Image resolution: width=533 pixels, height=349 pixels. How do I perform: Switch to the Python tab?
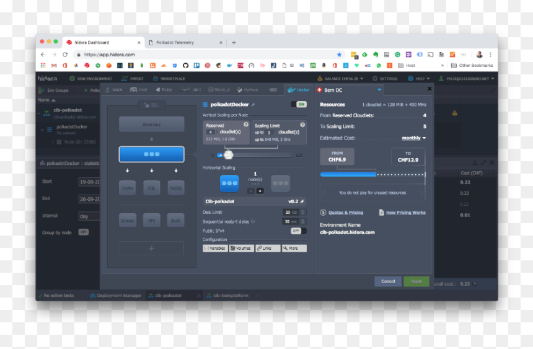click(x=247, y=90)
